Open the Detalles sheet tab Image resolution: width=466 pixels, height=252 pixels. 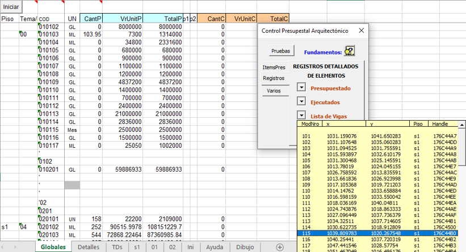tap(89, 247)
